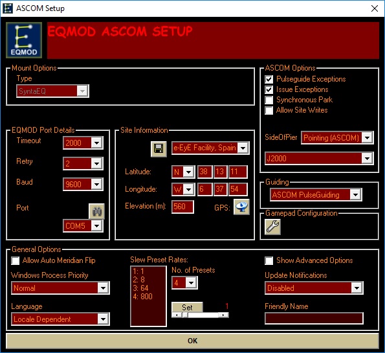Open the e-EyE Facility site dropdown

(210, 148)
